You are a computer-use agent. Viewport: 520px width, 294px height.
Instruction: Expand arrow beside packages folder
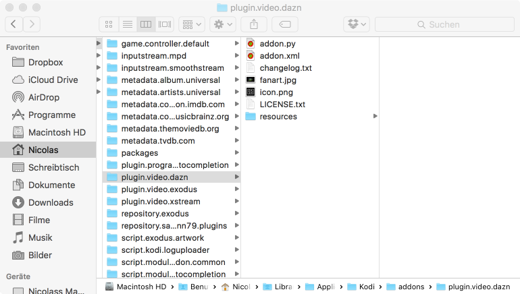[237, 152]
